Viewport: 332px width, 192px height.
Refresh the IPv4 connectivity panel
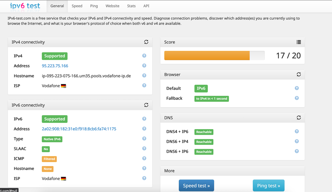(x=146, y=42)
